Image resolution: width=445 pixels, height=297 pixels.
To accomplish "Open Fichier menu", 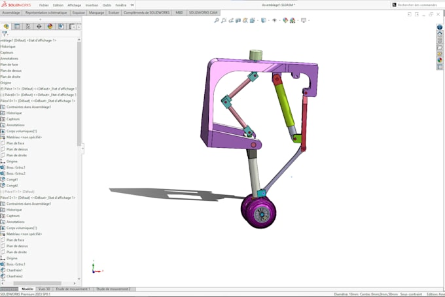I will pyautogui.click(x=44, y=5).
